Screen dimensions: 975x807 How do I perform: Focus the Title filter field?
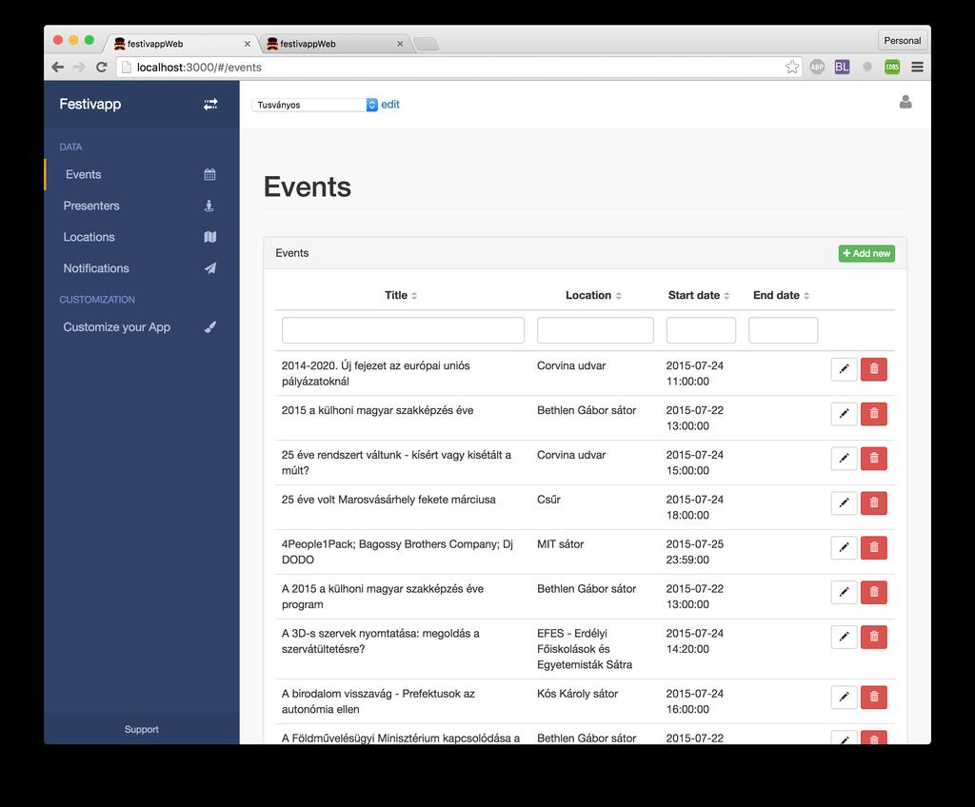coord(403,330)
